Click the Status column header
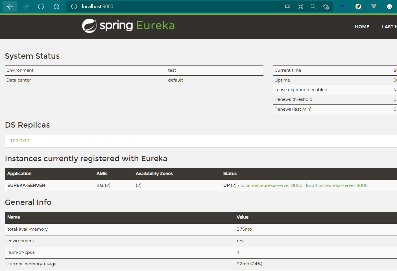The image size is (397, 271). coord(230,174)
